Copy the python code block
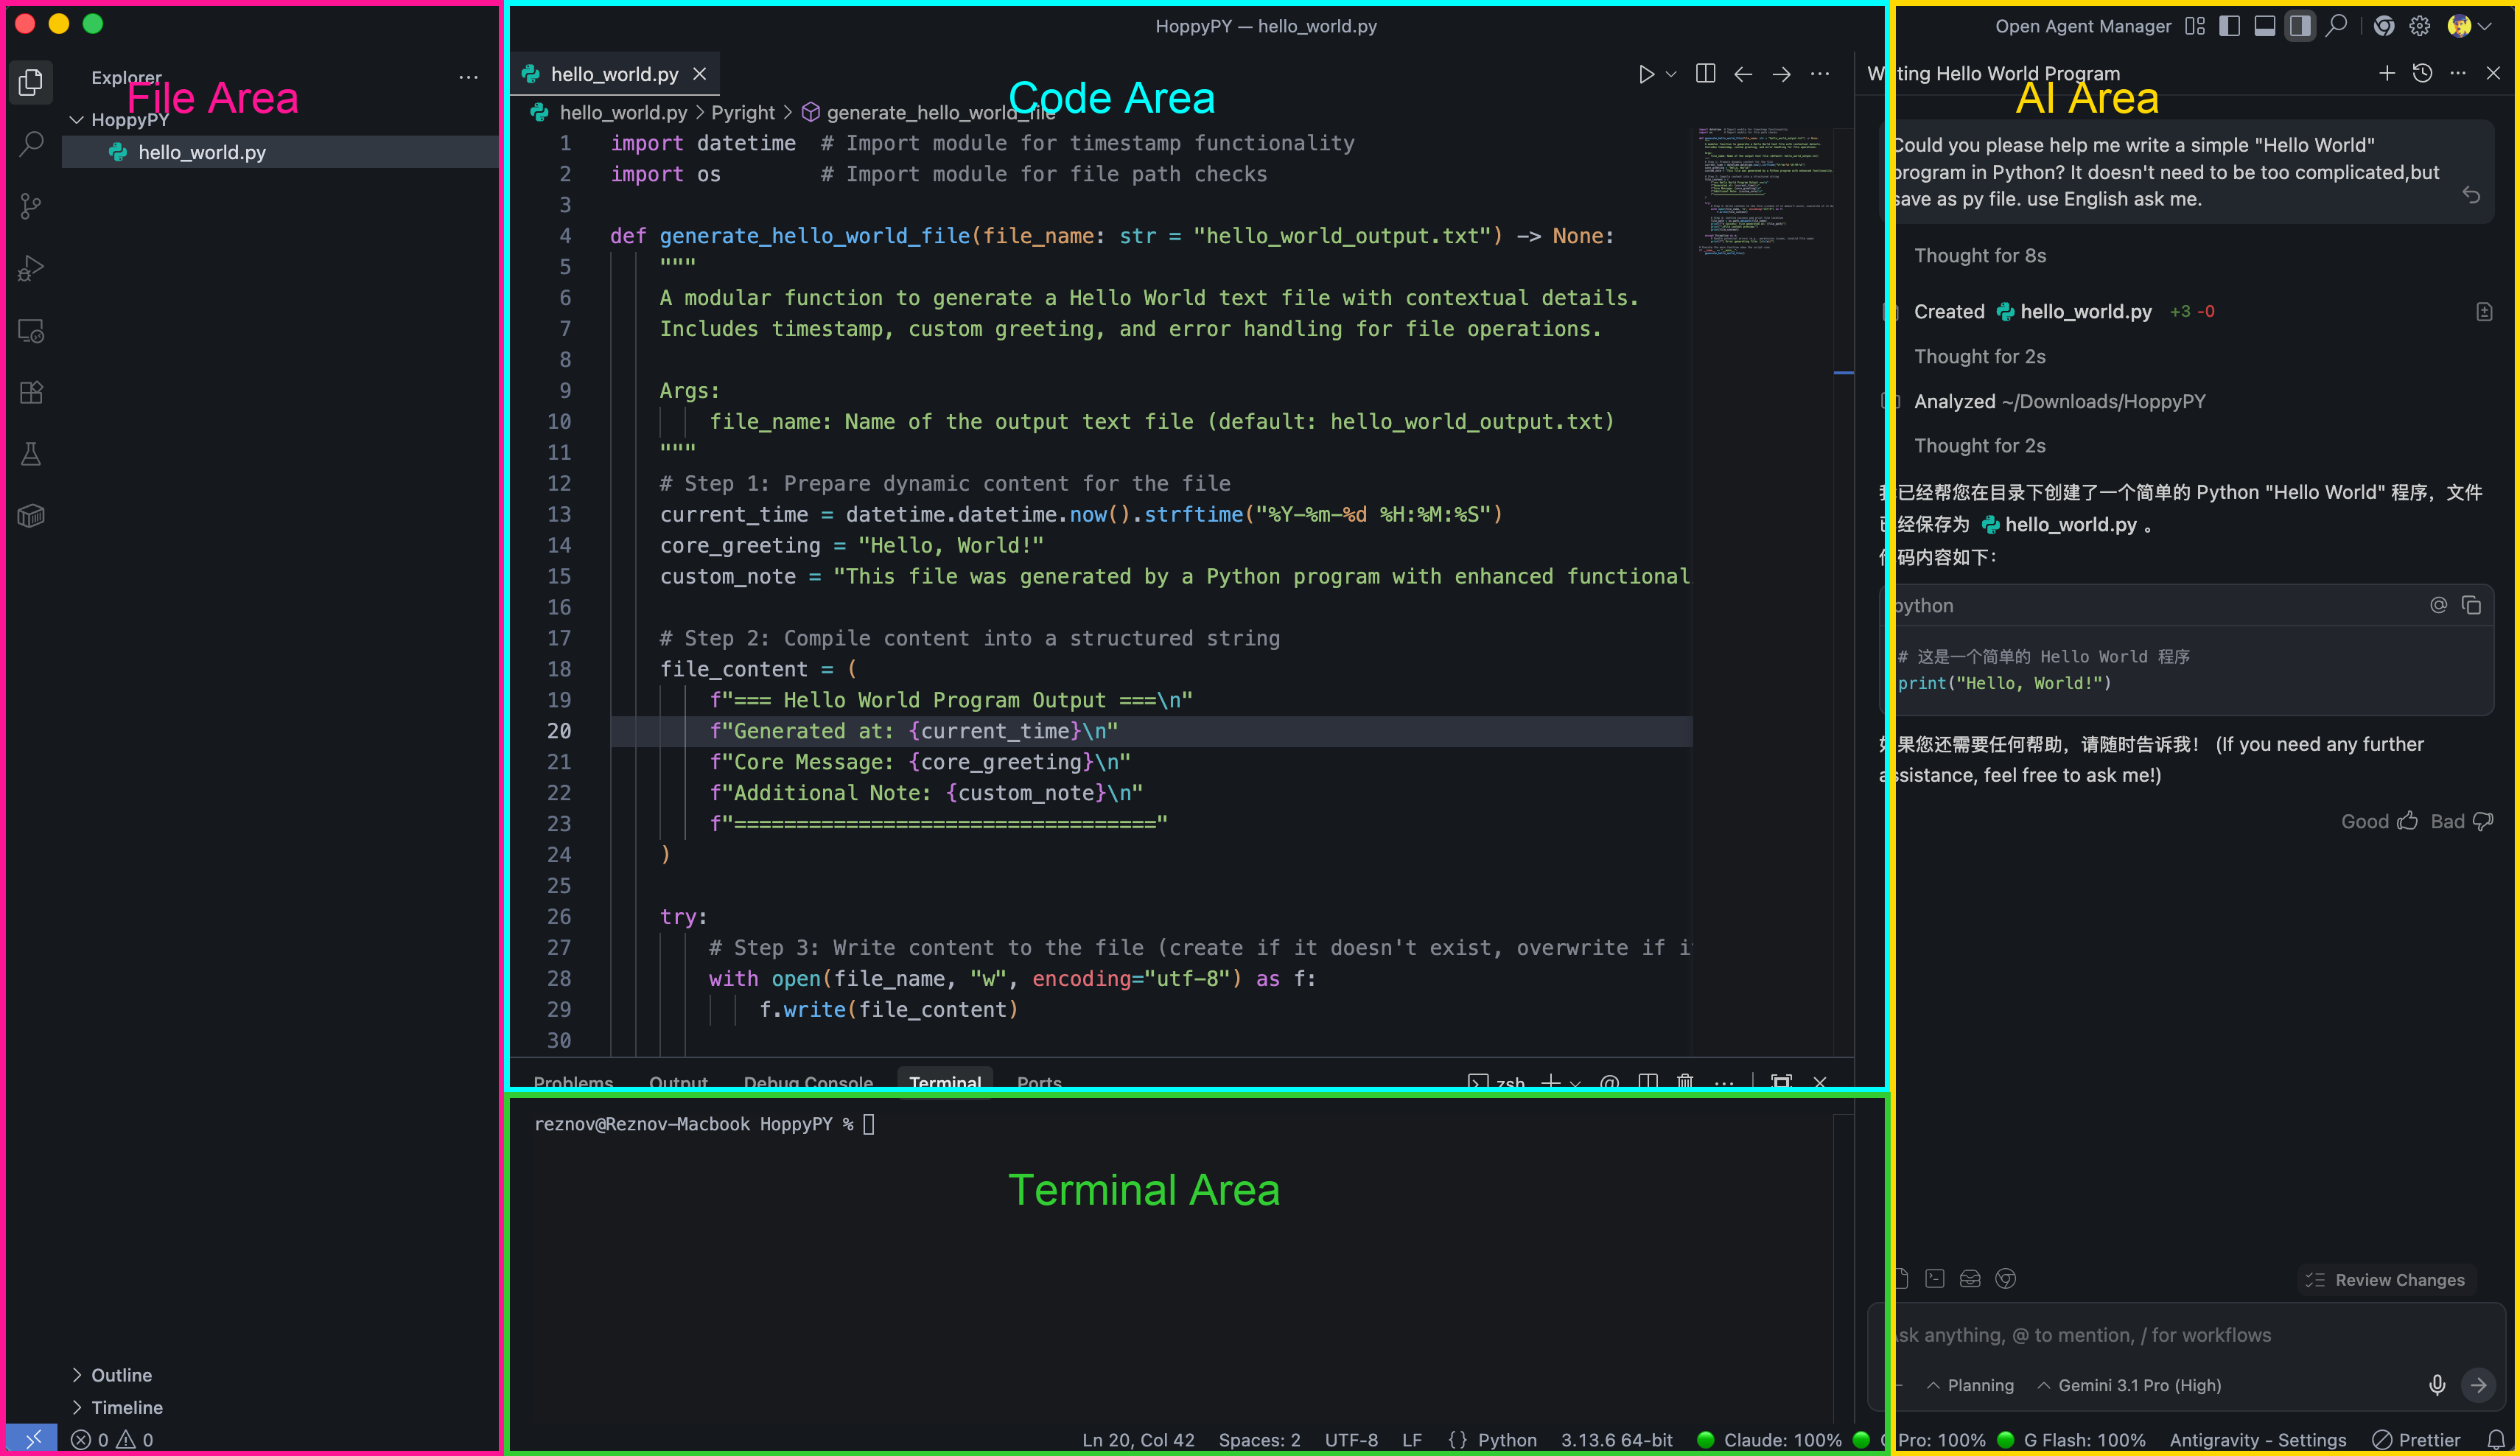 pyautogui.click(x=2471, y=605)
